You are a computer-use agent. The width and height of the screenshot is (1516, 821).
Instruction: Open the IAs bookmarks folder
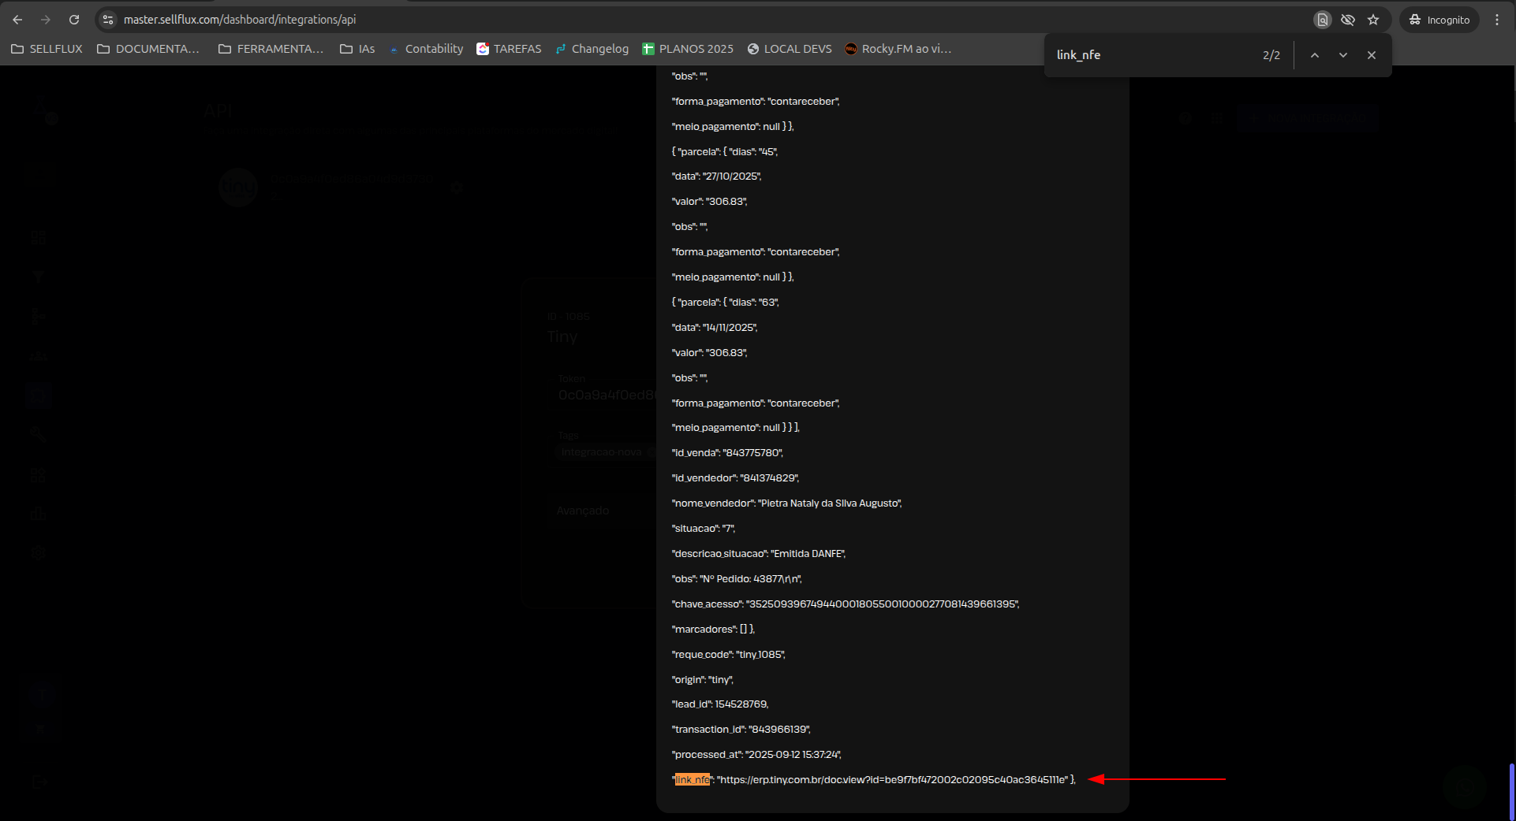(357, 49)
